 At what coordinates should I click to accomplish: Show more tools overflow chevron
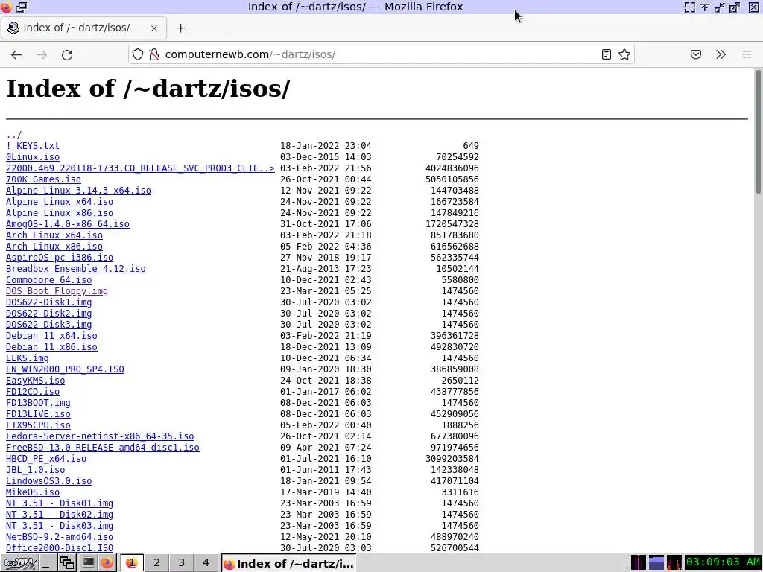(x=721, y=54)
